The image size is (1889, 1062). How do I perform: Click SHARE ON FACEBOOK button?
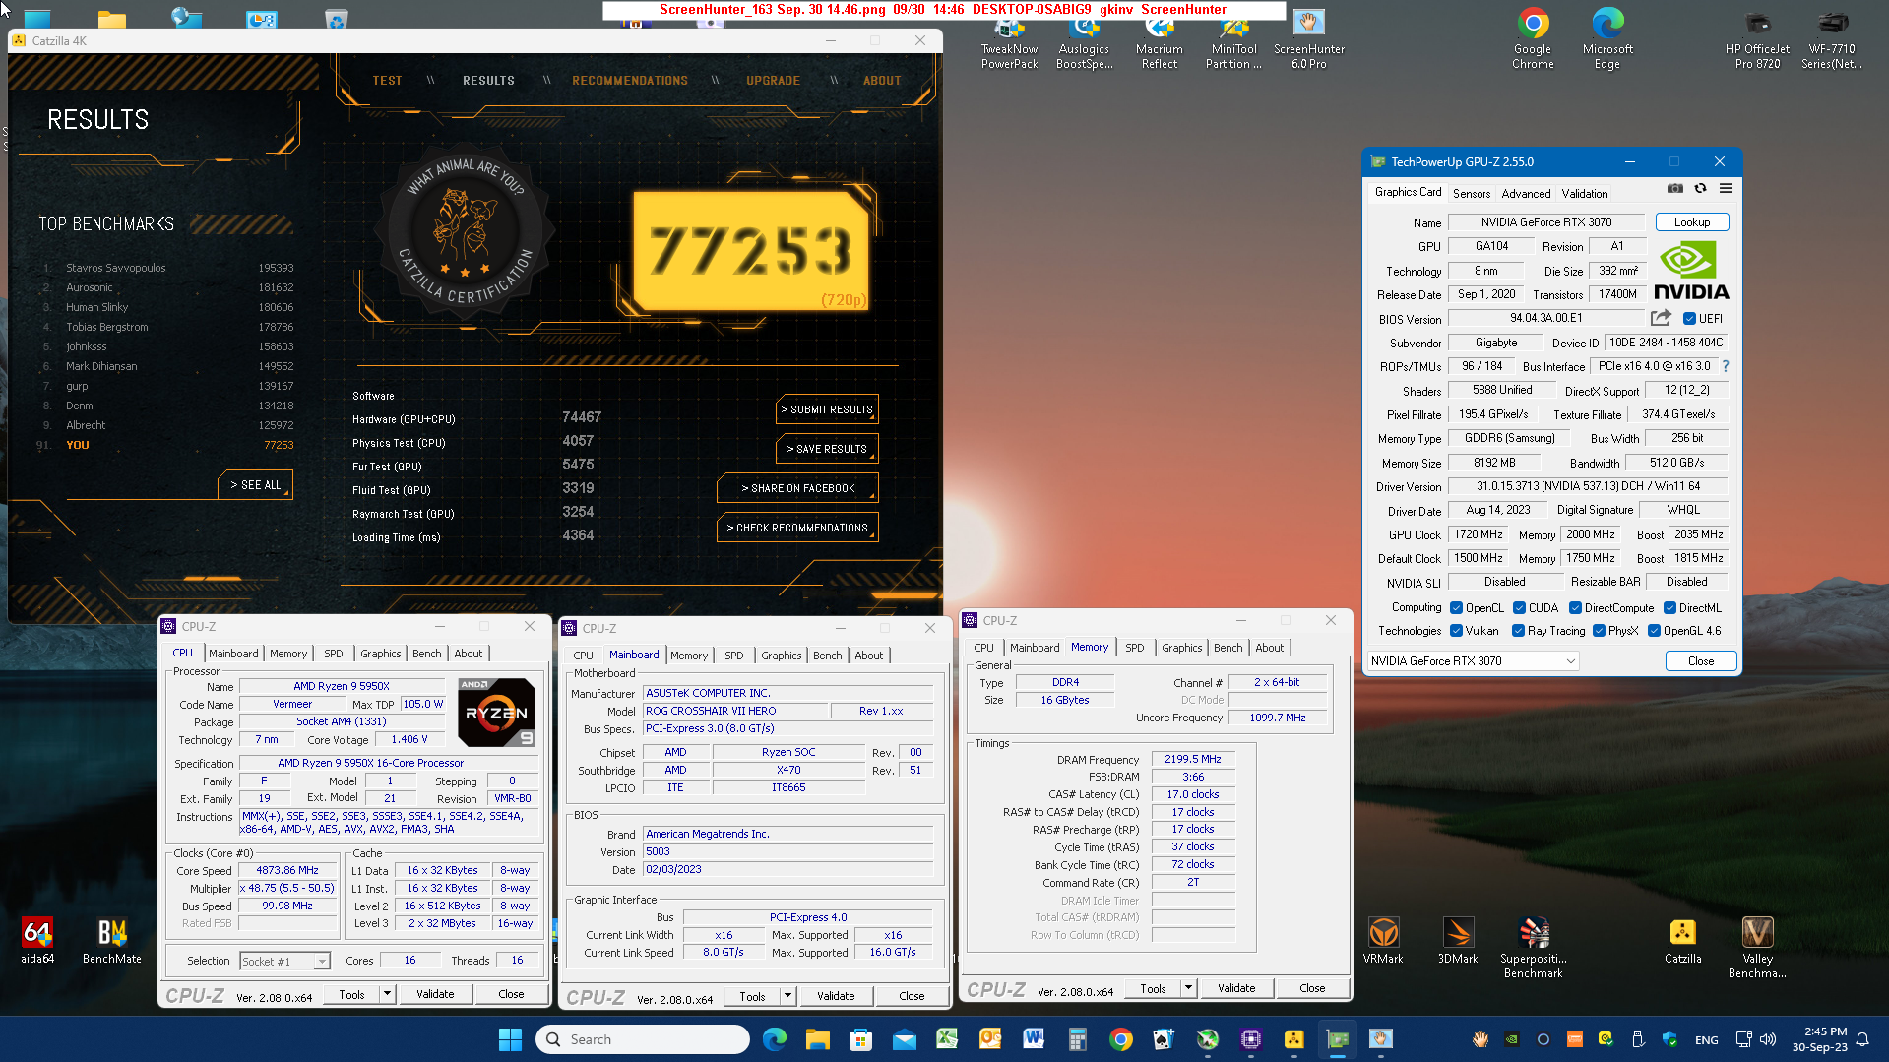(797, 488)
